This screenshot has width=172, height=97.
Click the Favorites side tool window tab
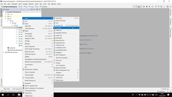click(1, 82)
